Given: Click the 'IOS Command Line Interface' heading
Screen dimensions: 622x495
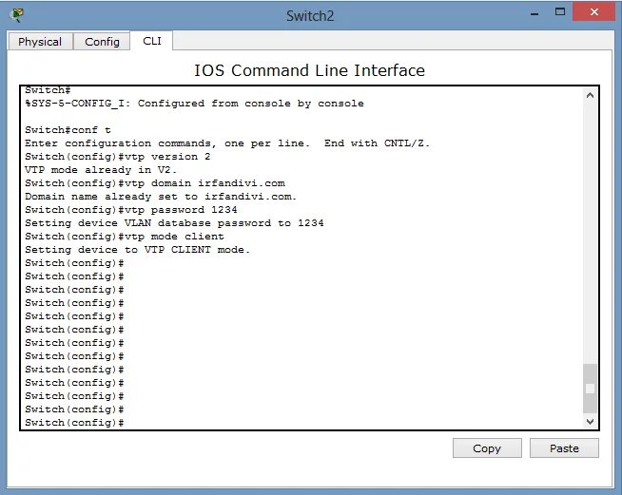Looking at the screenshot, I should [x=309, y=70].
